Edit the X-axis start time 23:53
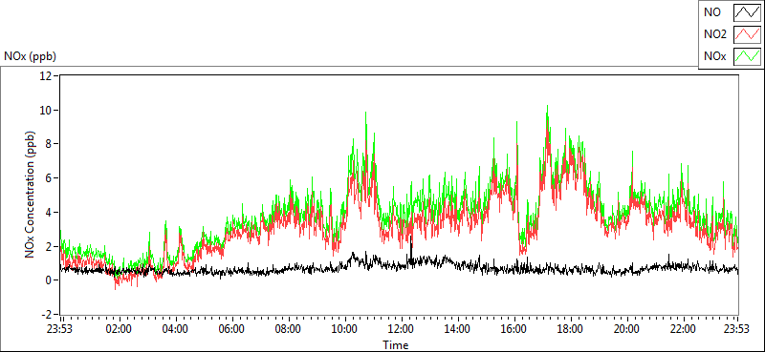This screenshot has height=352, width=765. pos(60,329)
